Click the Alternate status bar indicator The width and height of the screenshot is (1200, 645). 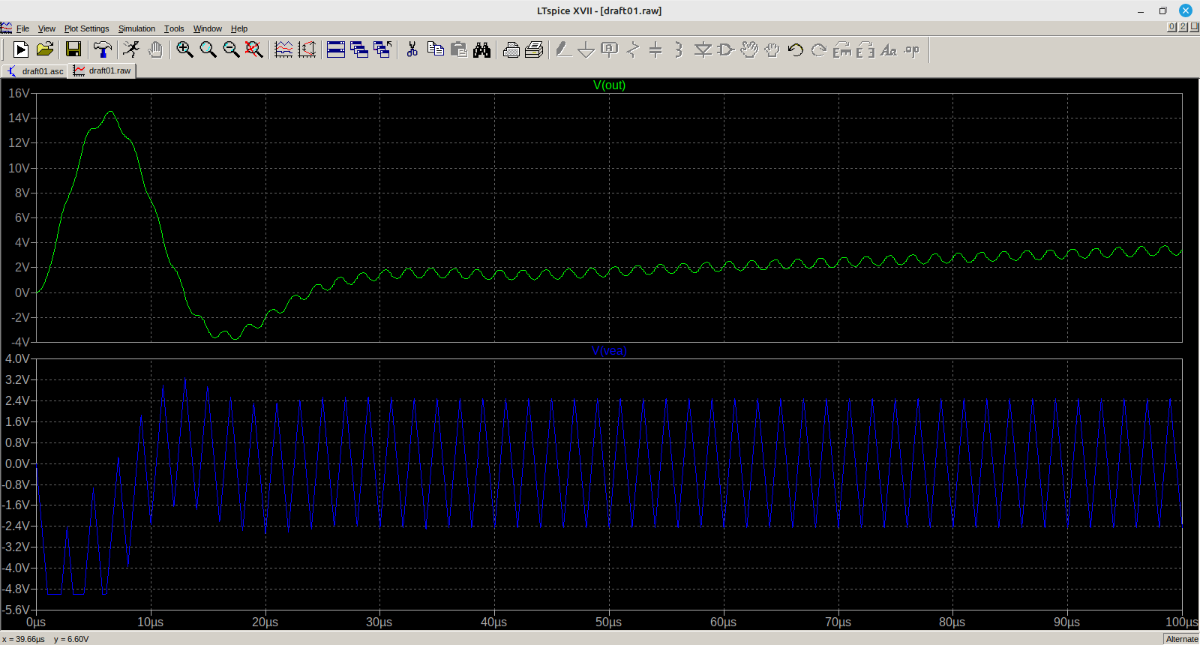(x=1182, y=639)
